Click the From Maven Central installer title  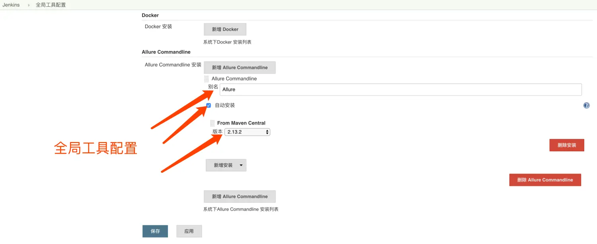[241, 123]
